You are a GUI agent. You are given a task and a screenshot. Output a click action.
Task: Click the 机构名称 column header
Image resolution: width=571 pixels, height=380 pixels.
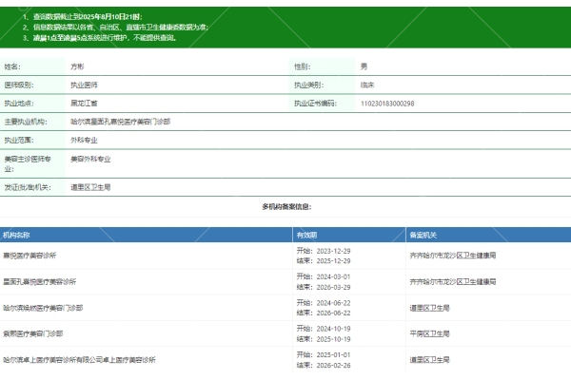[x=16, y=236]
